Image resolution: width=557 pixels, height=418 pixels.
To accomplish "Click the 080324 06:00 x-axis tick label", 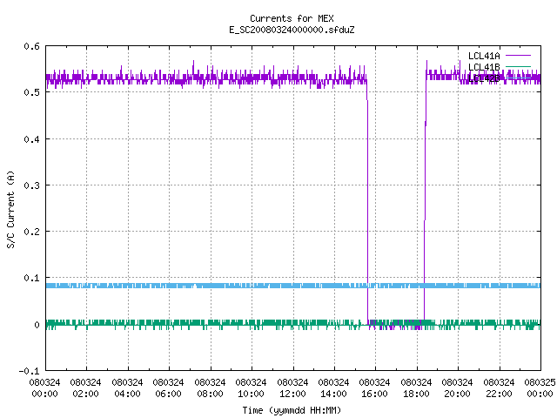I will click(x=168, y=388).
